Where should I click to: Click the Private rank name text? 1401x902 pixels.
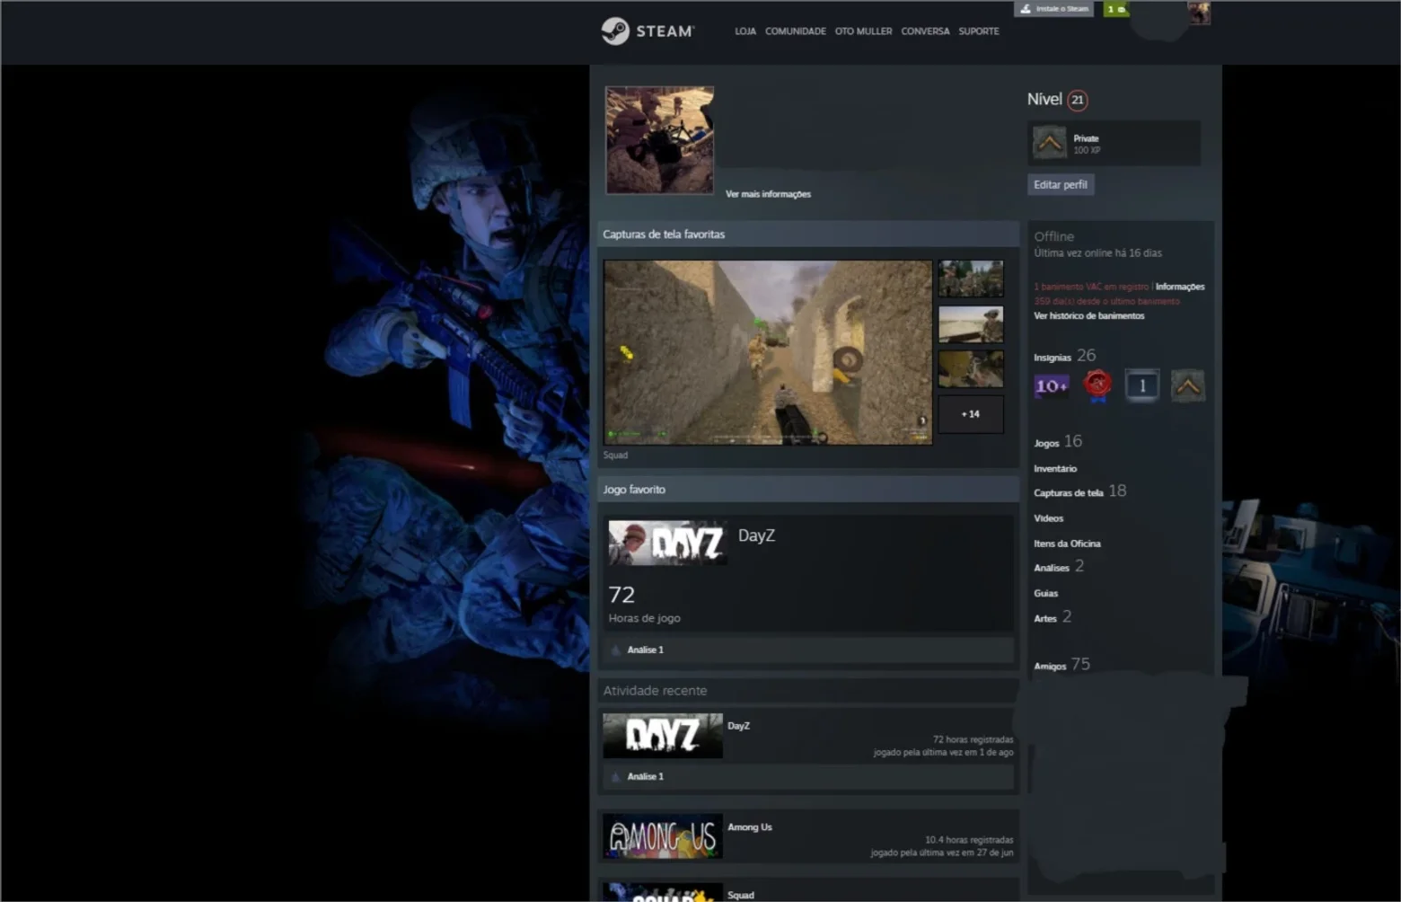coord(1086,138)
